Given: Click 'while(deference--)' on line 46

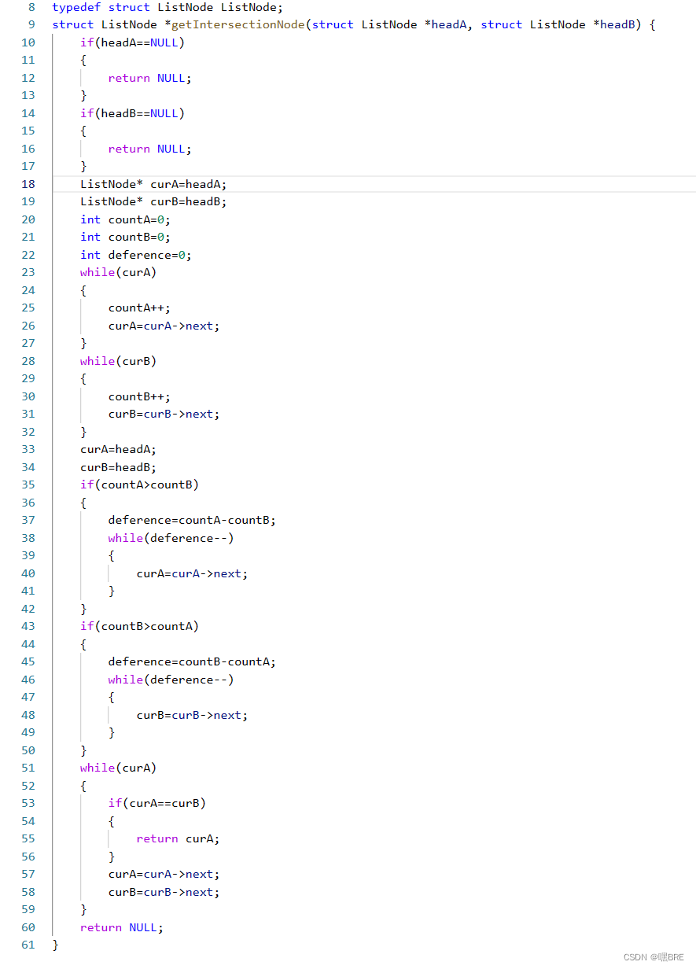Looking at the screenshot, I should [x=171, y=680].
